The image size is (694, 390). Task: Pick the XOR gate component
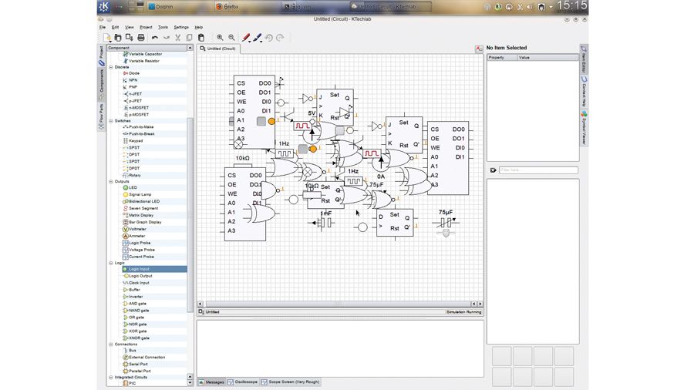pos(137,331)
